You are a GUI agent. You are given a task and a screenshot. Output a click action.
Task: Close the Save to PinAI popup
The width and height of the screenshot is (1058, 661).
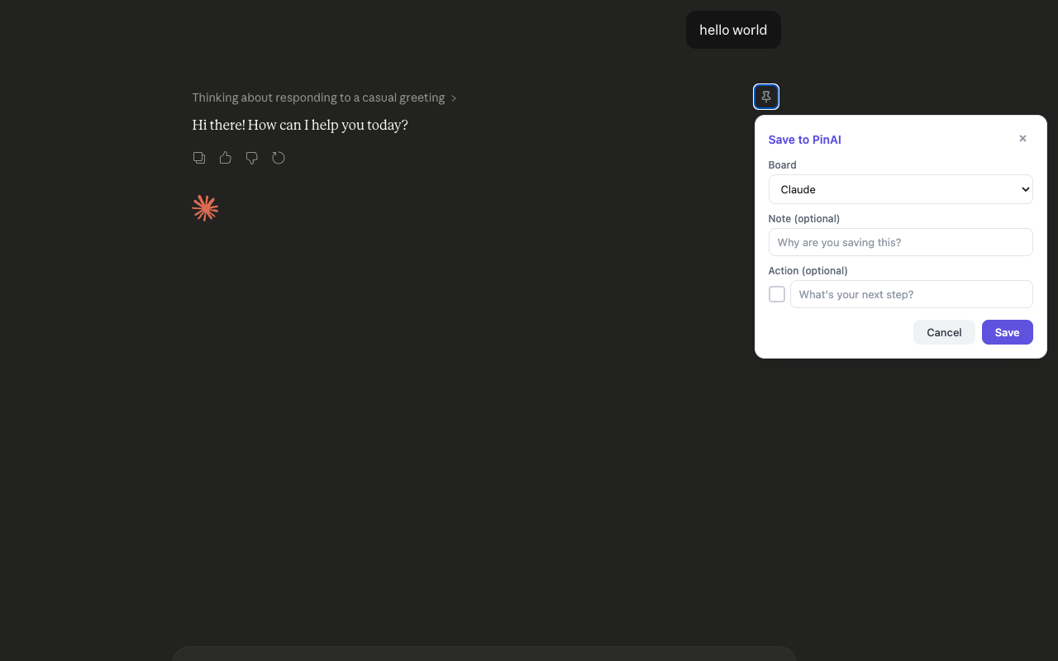pos(1022,139)
